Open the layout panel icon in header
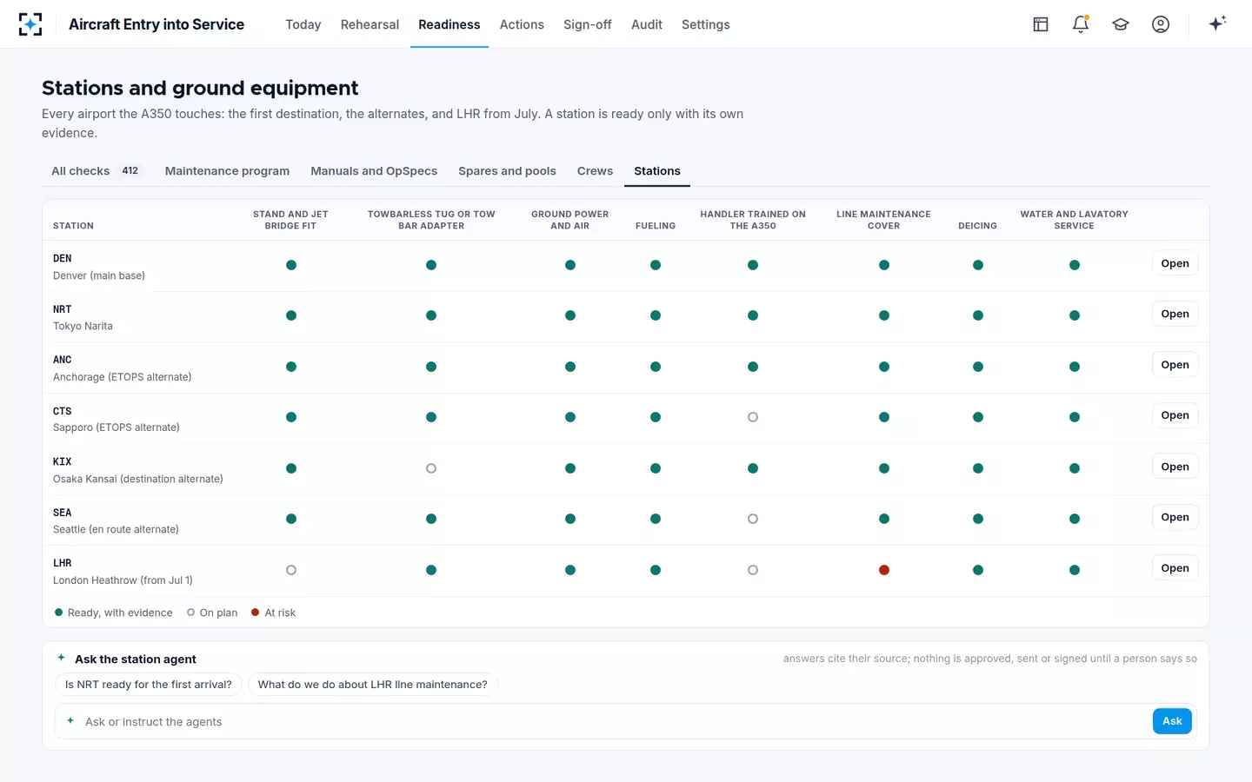Viewport: 1252px width, 782px height. click(x=1041, y=24)
